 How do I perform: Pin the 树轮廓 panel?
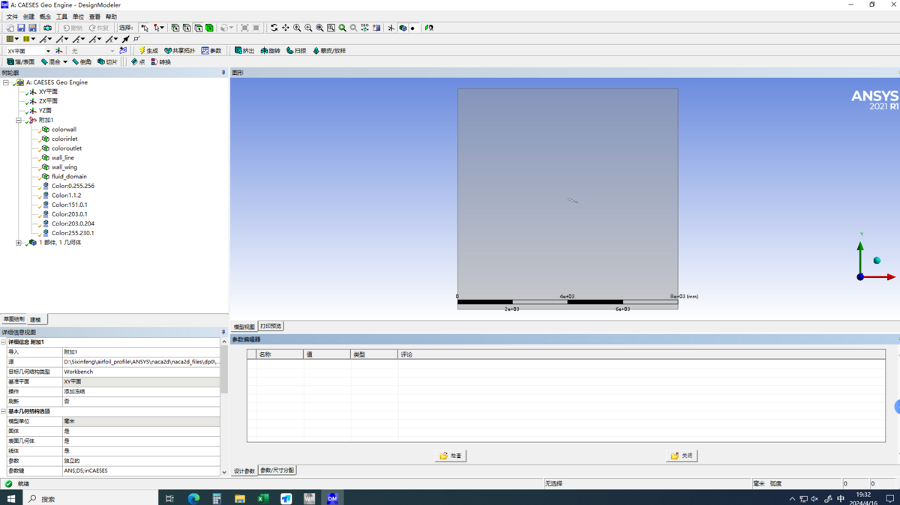point(223,73)
